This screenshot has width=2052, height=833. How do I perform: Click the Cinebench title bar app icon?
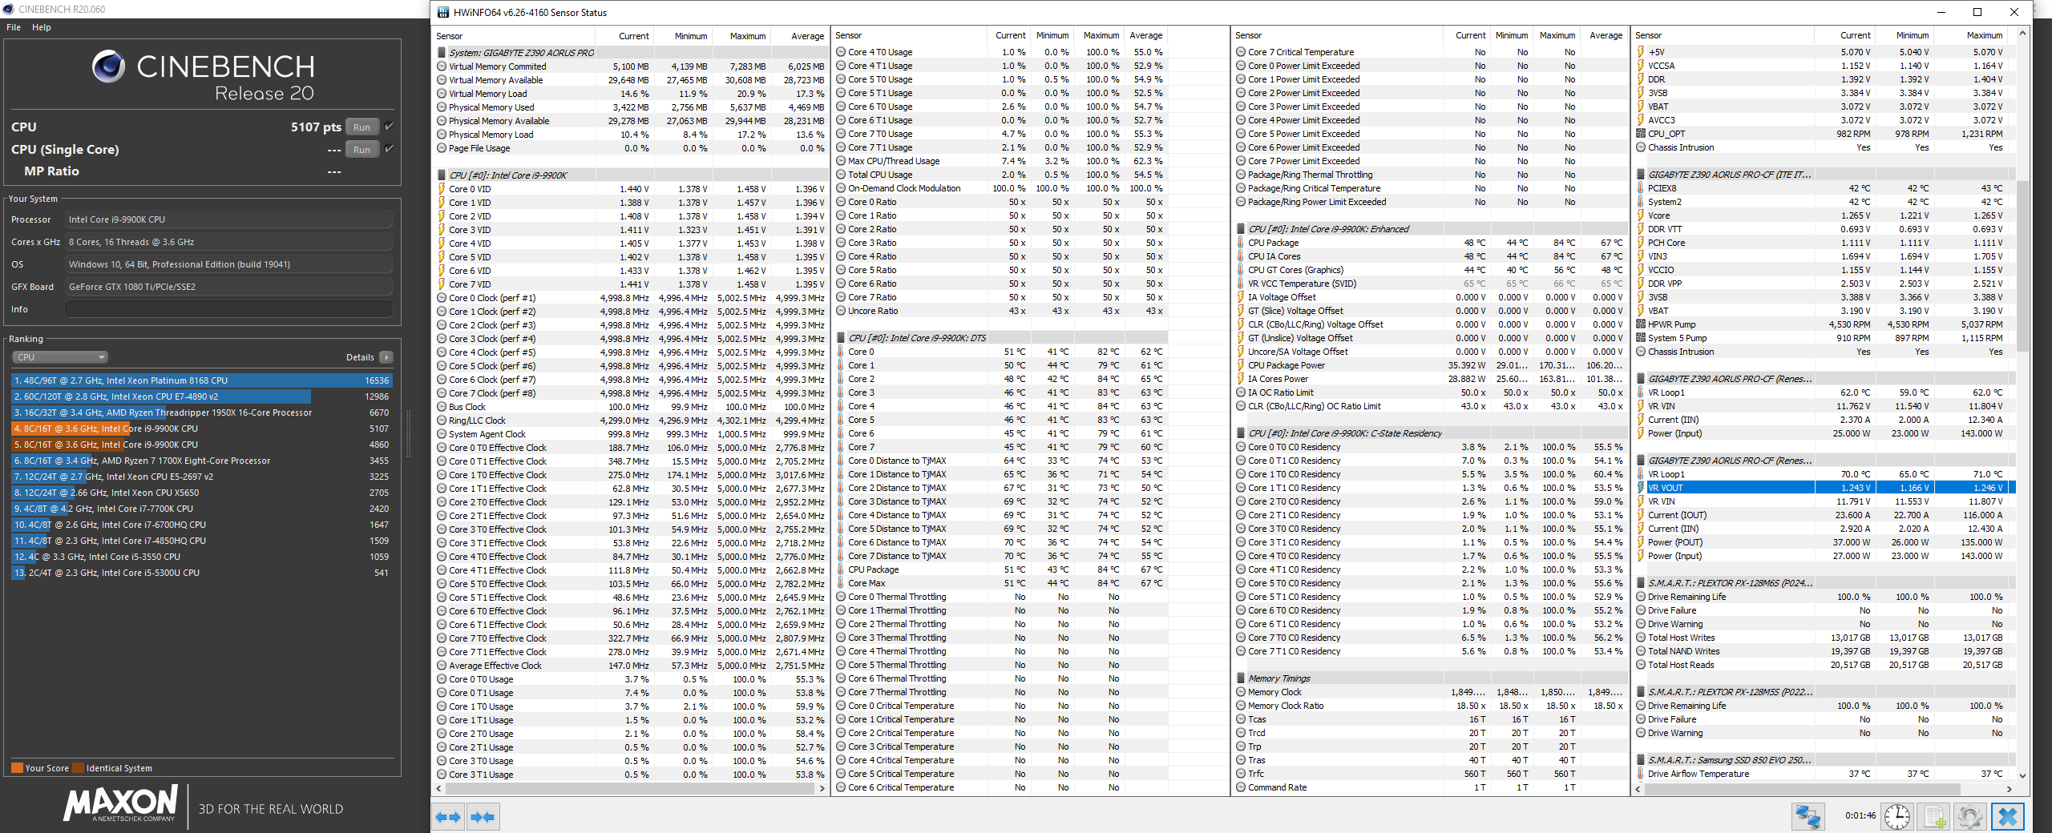click(8, 9)
